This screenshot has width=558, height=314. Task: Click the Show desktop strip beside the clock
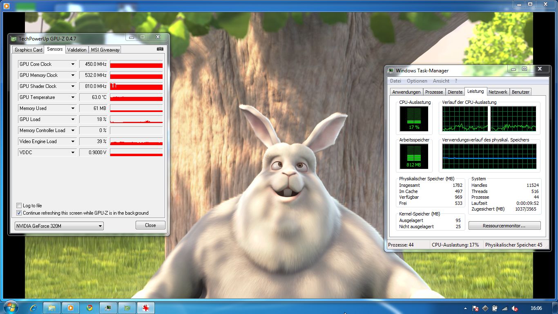(555, 308)
